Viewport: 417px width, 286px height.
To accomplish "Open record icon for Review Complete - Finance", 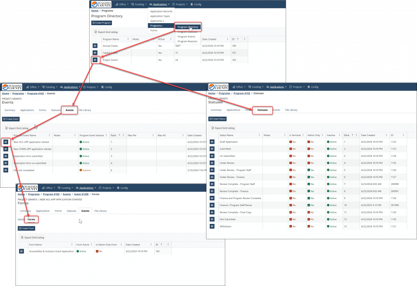I will tap(212, 191).
